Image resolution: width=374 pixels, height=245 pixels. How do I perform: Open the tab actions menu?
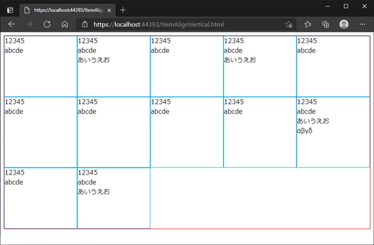[10, 10]
